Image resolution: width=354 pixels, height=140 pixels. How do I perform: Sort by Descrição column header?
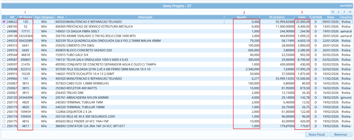tap(145, 17)
